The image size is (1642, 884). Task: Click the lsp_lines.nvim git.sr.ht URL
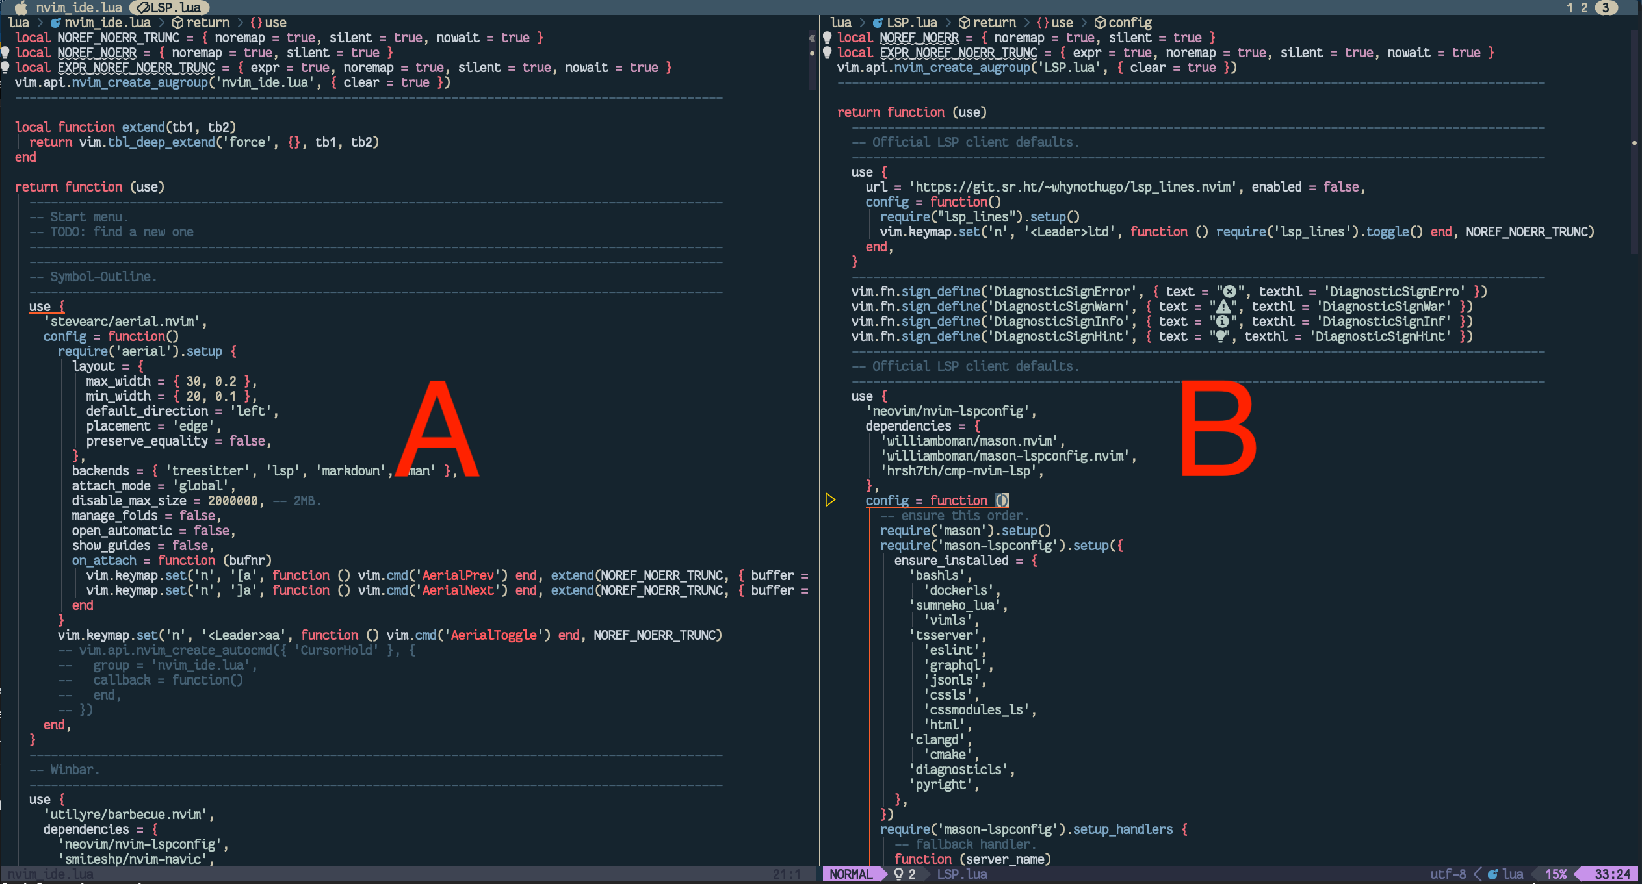[1074, 187]
